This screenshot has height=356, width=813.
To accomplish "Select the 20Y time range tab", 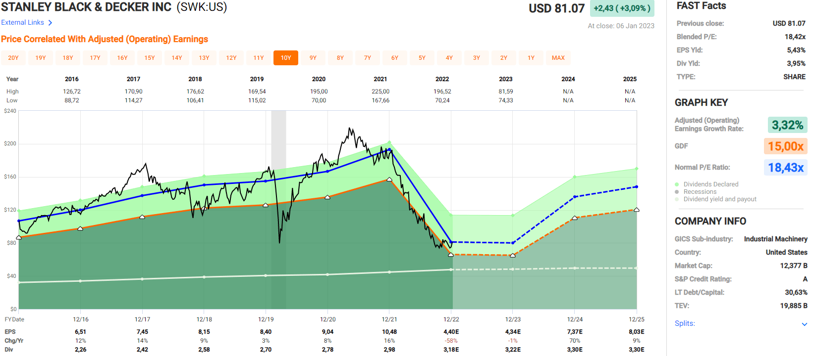I will (x=13, y=58).
